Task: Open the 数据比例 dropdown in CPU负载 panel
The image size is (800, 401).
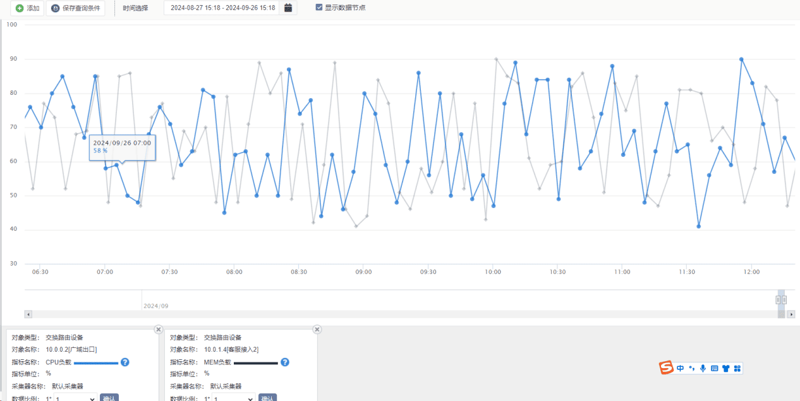Action: (75, 398)
